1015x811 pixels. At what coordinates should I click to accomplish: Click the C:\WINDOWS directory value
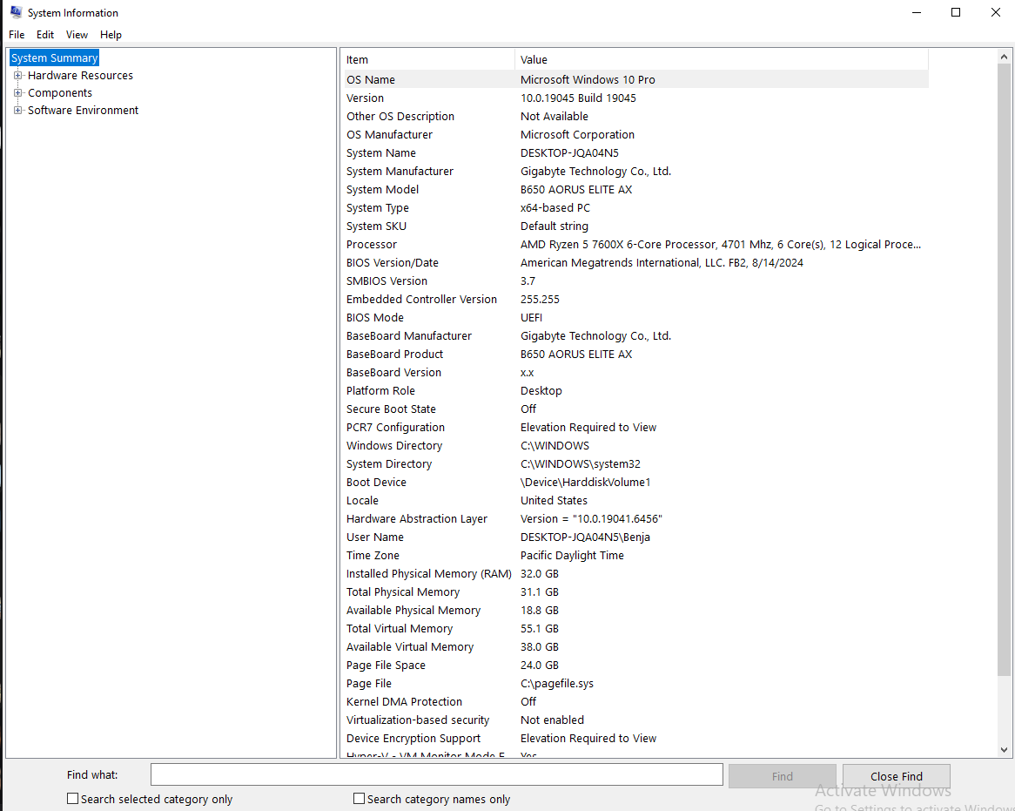(555, 446)
